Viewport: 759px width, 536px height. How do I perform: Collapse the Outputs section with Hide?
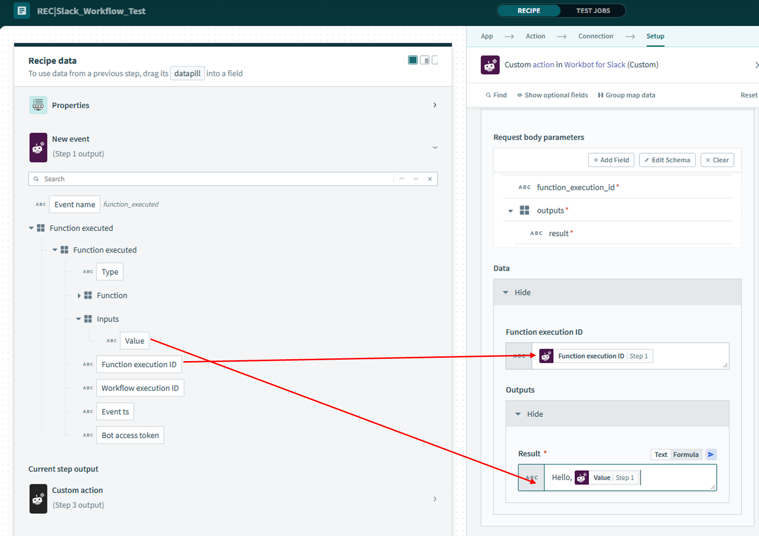click(617, 414)
